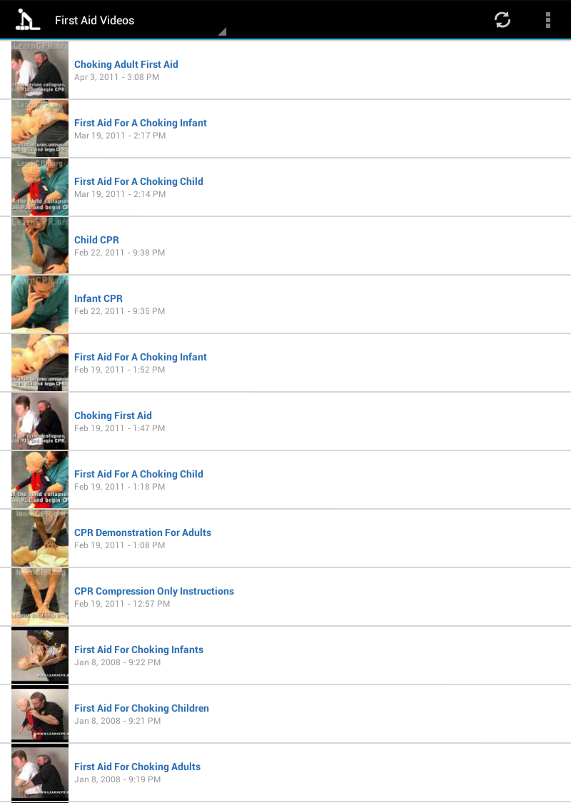Open First Aid For Choking Adults
Screen dimensions: 571x803
(285, 772)
